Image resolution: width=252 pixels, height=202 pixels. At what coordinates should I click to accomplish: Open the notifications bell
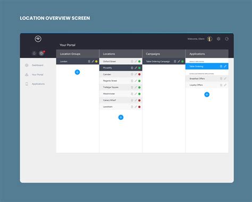coord(34,53)
